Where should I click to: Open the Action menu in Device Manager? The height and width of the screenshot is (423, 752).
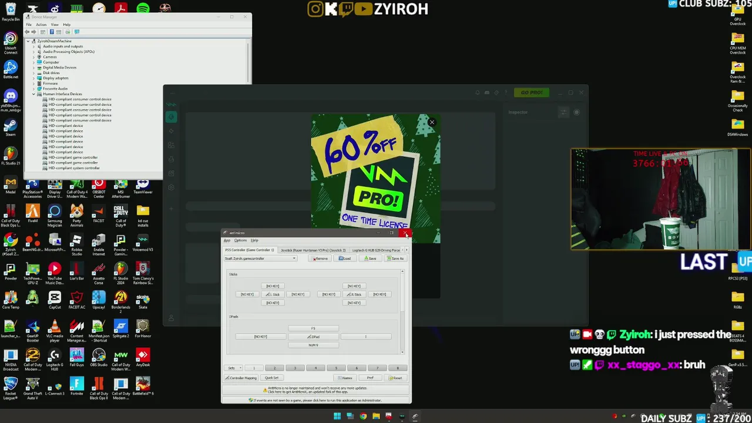[41, 25]
